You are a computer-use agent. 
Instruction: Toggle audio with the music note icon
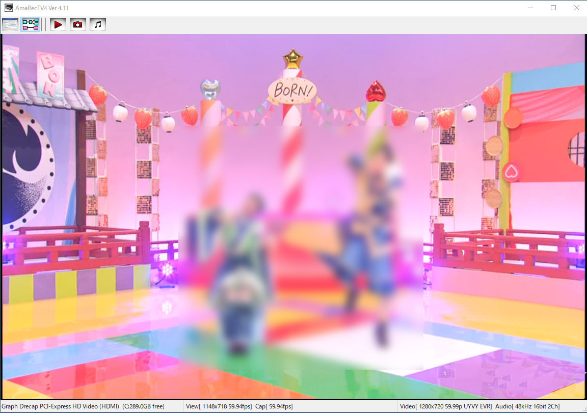(98, 24)
